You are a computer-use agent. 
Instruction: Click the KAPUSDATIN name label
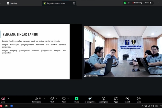click(x=91, y=76)
